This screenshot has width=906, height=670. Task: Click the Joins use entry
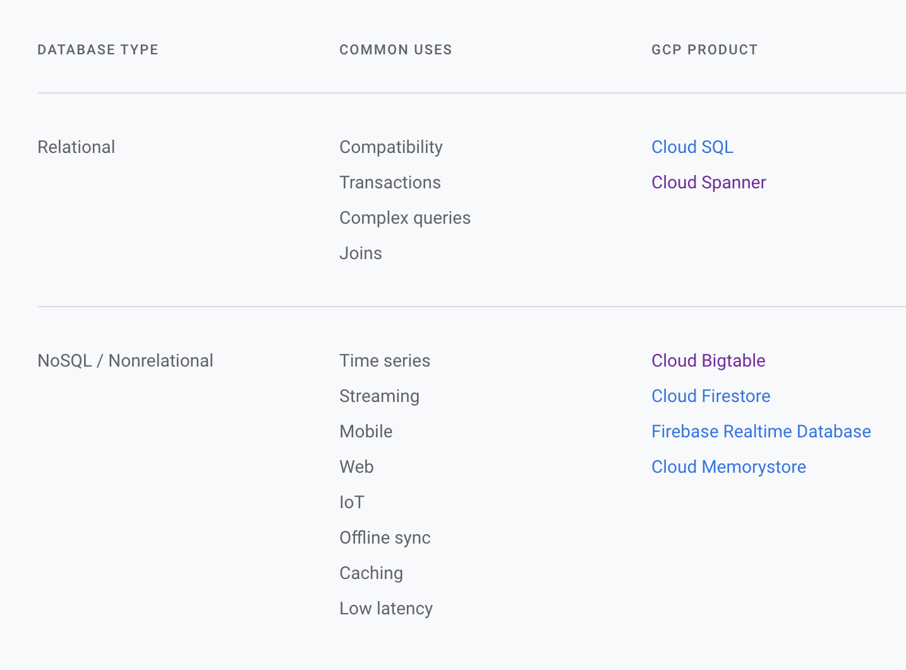[x=361, y=253]
